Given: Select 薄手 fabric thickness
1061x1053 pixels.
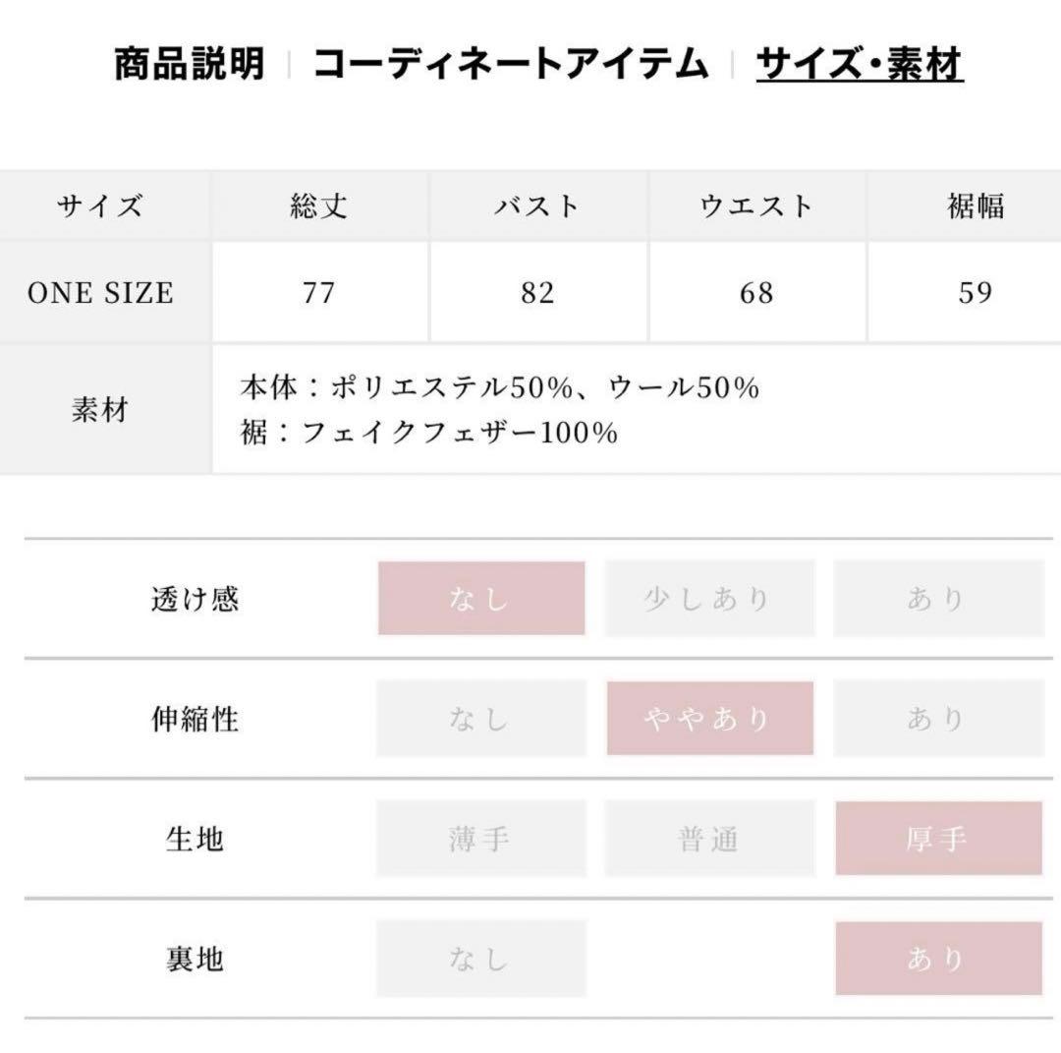Looking at the screenshot, I should tap(481, 839).
